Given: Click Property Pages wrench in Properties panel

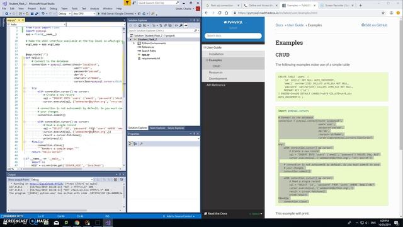Looking at the screenshot, I should point(141,144).
